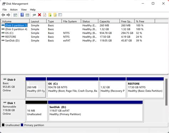Click the exFAT file system cell
This screenshot has width=169, height=133.
click(x=67, y=40)
